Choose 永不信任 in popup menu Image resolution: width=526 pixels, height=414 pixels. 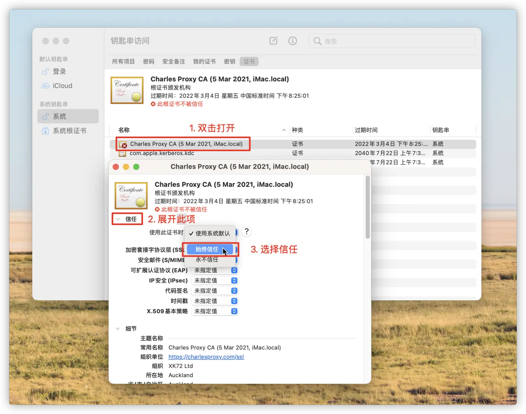(x=210, y=260)
